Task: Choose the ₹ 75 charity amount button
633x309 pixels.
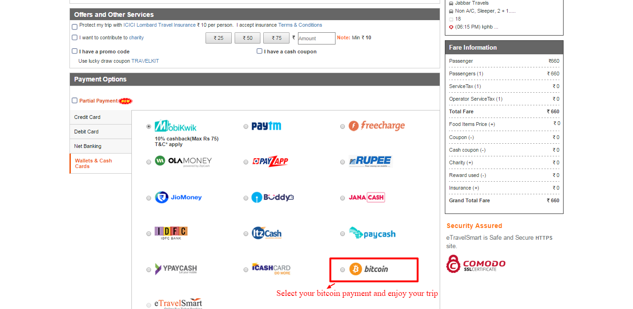Action: click(x=276, y=38)
